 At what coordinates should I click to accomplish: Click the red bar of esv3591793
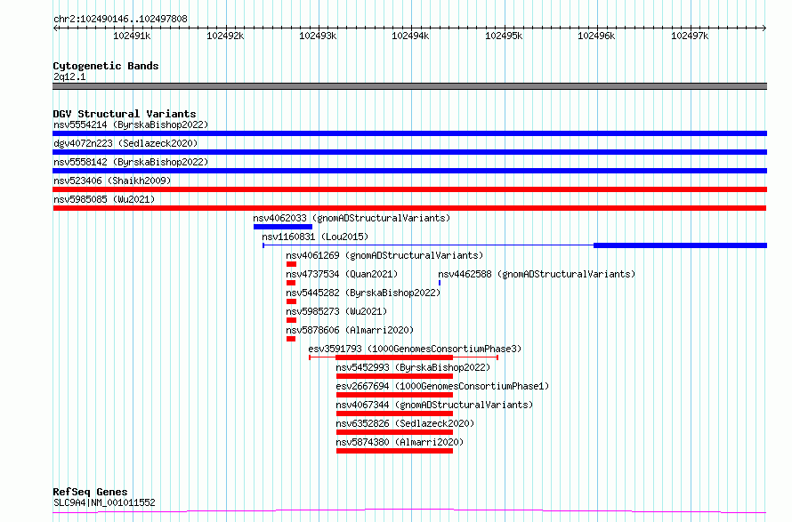[394, 357]
